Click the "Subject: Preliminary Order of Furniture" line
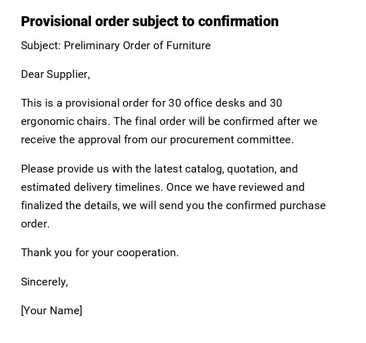Screen dimensions: 366x343 (x=116, y=45)
